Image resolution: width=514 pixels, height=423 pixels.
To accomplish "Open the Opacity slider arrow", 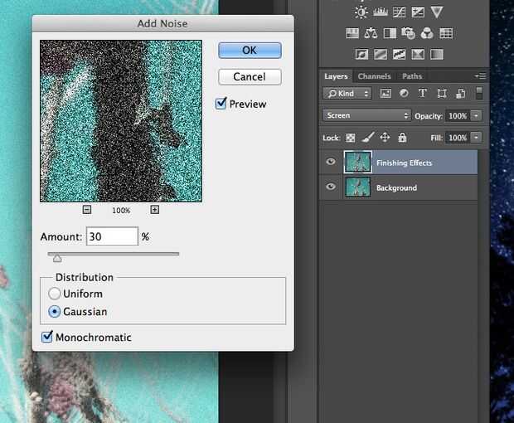I will click(x=477, y=115).
